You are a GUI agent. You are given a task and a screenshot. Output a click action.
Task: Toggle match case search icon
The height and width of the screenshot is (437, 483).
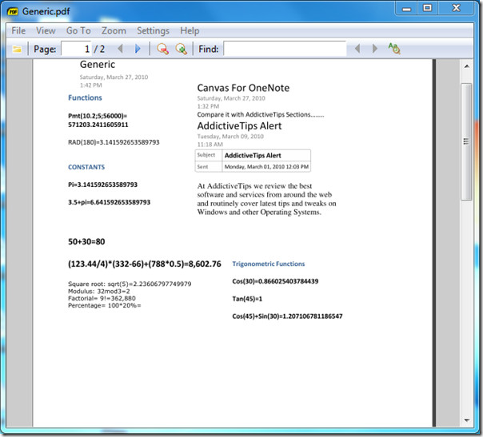(x=394, y=48)
